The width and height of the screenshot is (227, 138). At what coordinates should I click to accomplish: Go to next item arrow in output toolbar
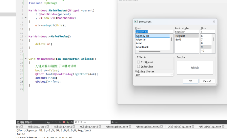click(x=56, y=122)
